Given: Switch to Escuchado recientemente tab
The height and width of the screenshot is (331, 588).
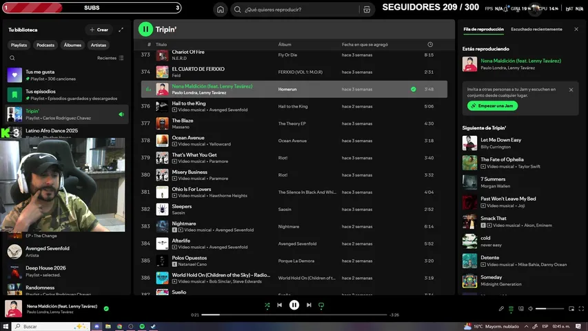Looking at the screenshot, I should (536, 29).
